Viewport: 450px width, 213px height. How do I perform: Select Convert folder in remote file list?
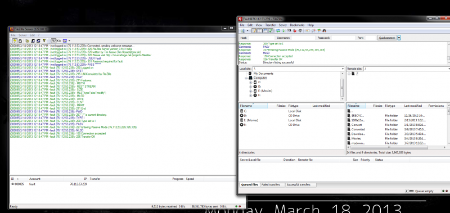(x=357, y=125)
